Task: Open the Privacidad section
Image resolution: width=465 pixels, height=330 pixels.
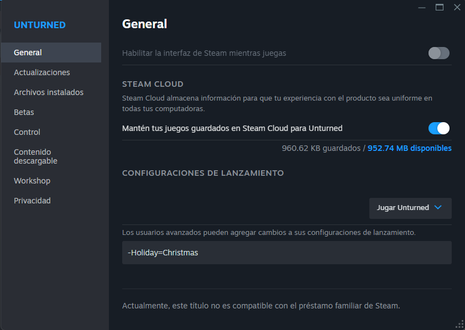Action: coord(32,201)
